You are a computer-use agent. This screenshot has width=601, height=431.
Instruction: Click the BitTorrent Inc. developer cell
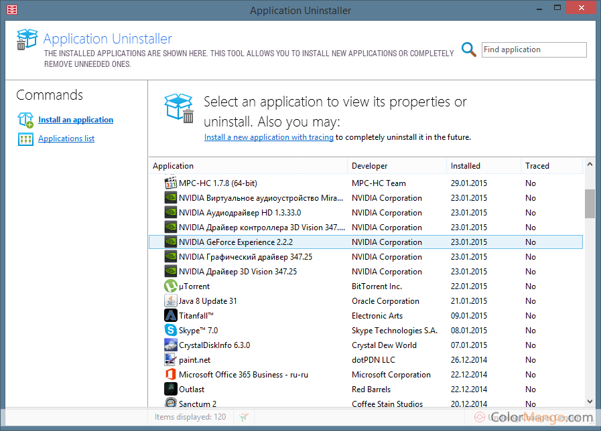tap(377, 286)
